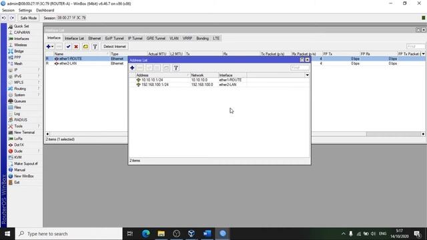The width and height of the screenshot is (427, 240).
Task: Toggle Safe Mode button
Action: pos(28,18)
